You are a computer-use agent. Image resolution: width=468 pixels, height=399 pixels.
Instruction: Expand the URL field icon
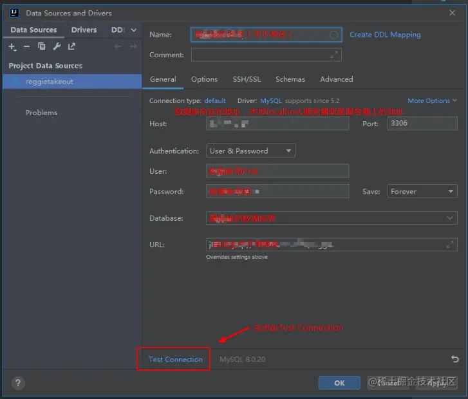[450, 245]
